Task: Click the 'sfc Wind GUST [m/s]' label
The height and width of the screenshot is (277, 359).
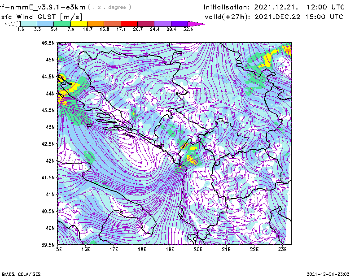Action: coord(41,17)
